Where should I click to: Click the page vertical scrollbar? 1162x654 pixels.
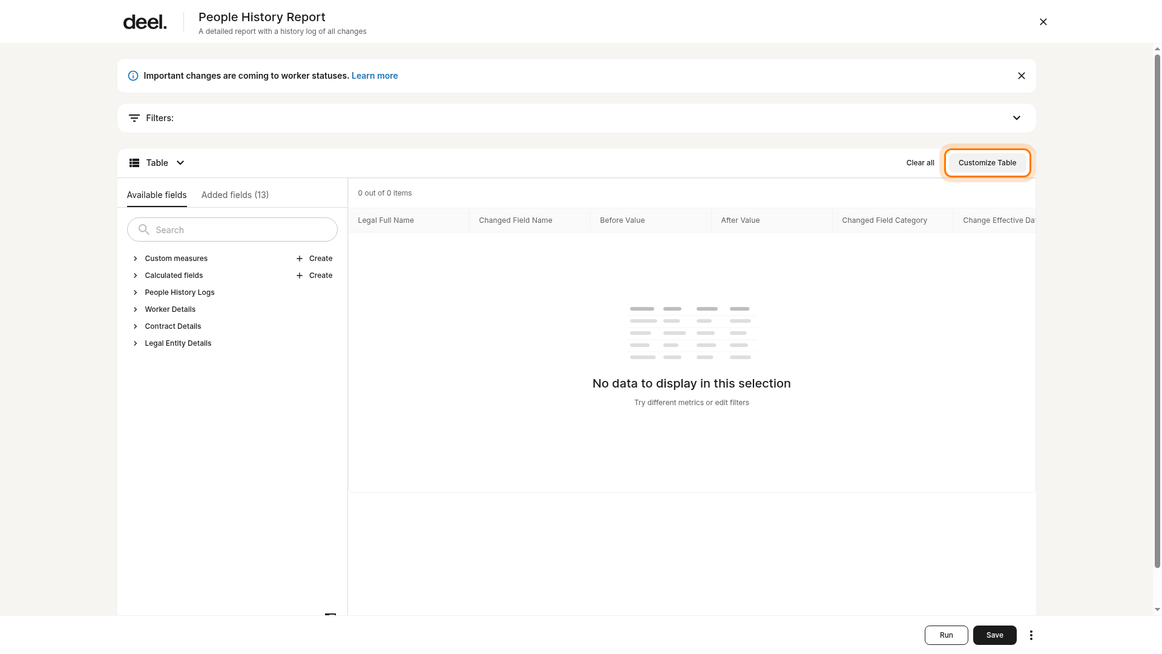(1157, 311)
